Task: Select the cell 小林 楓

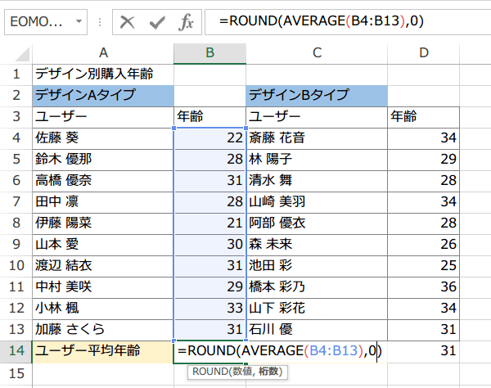Action: 103,309
